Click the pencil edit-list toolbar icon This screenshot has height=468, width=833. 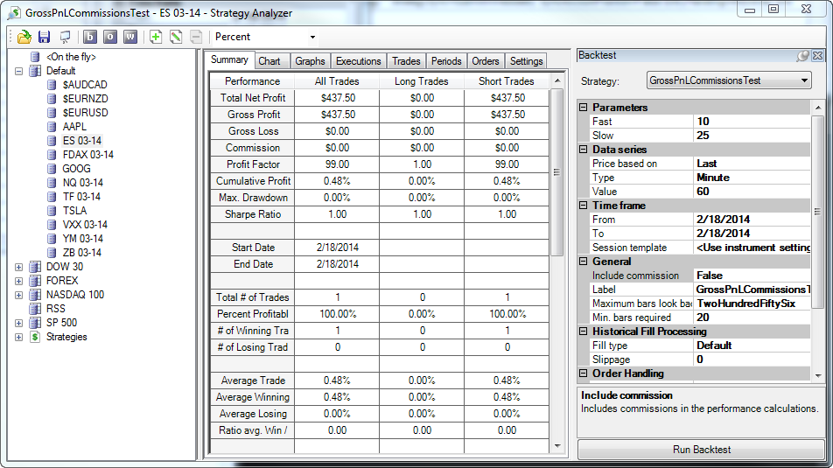(176, 37)
